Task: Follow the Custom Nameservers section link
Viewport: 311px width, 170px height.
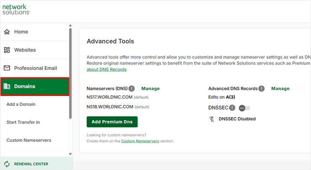Action: [140, 141]
